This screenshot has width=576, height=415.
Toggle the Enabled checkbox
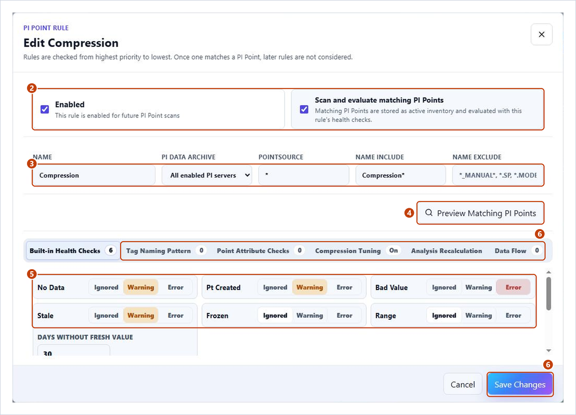point(45,109)
